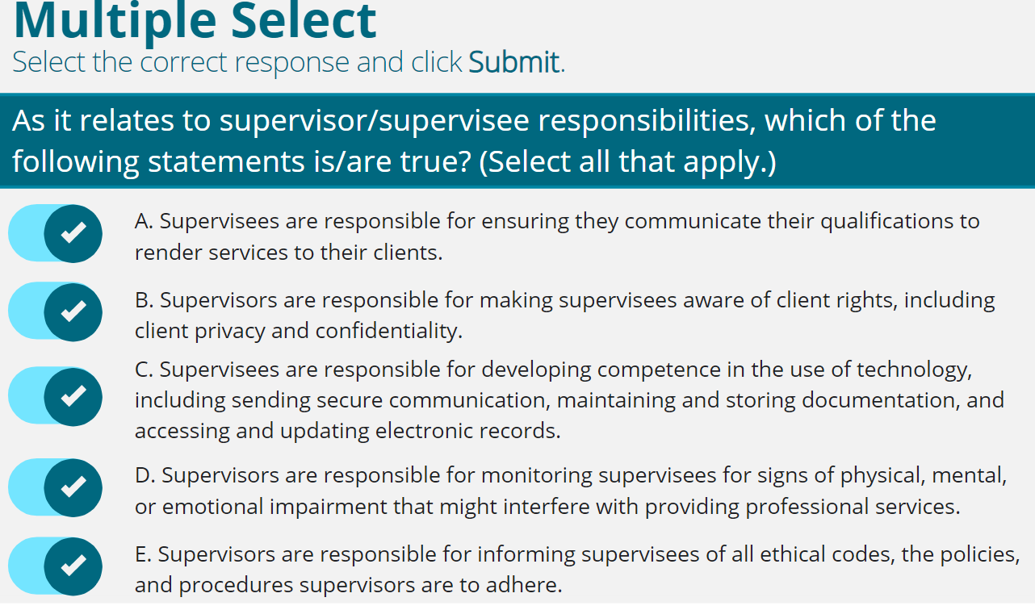This screenshot has height=610, width=1035.
Task: Select the statement text for option A
Action: [557, 236]
